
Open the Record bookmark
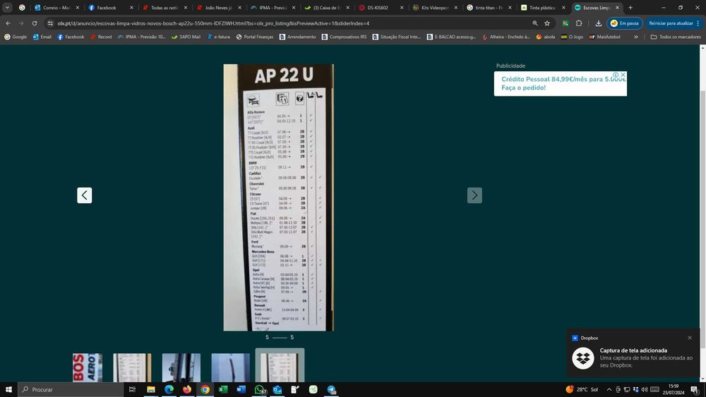tap(101, 37)
